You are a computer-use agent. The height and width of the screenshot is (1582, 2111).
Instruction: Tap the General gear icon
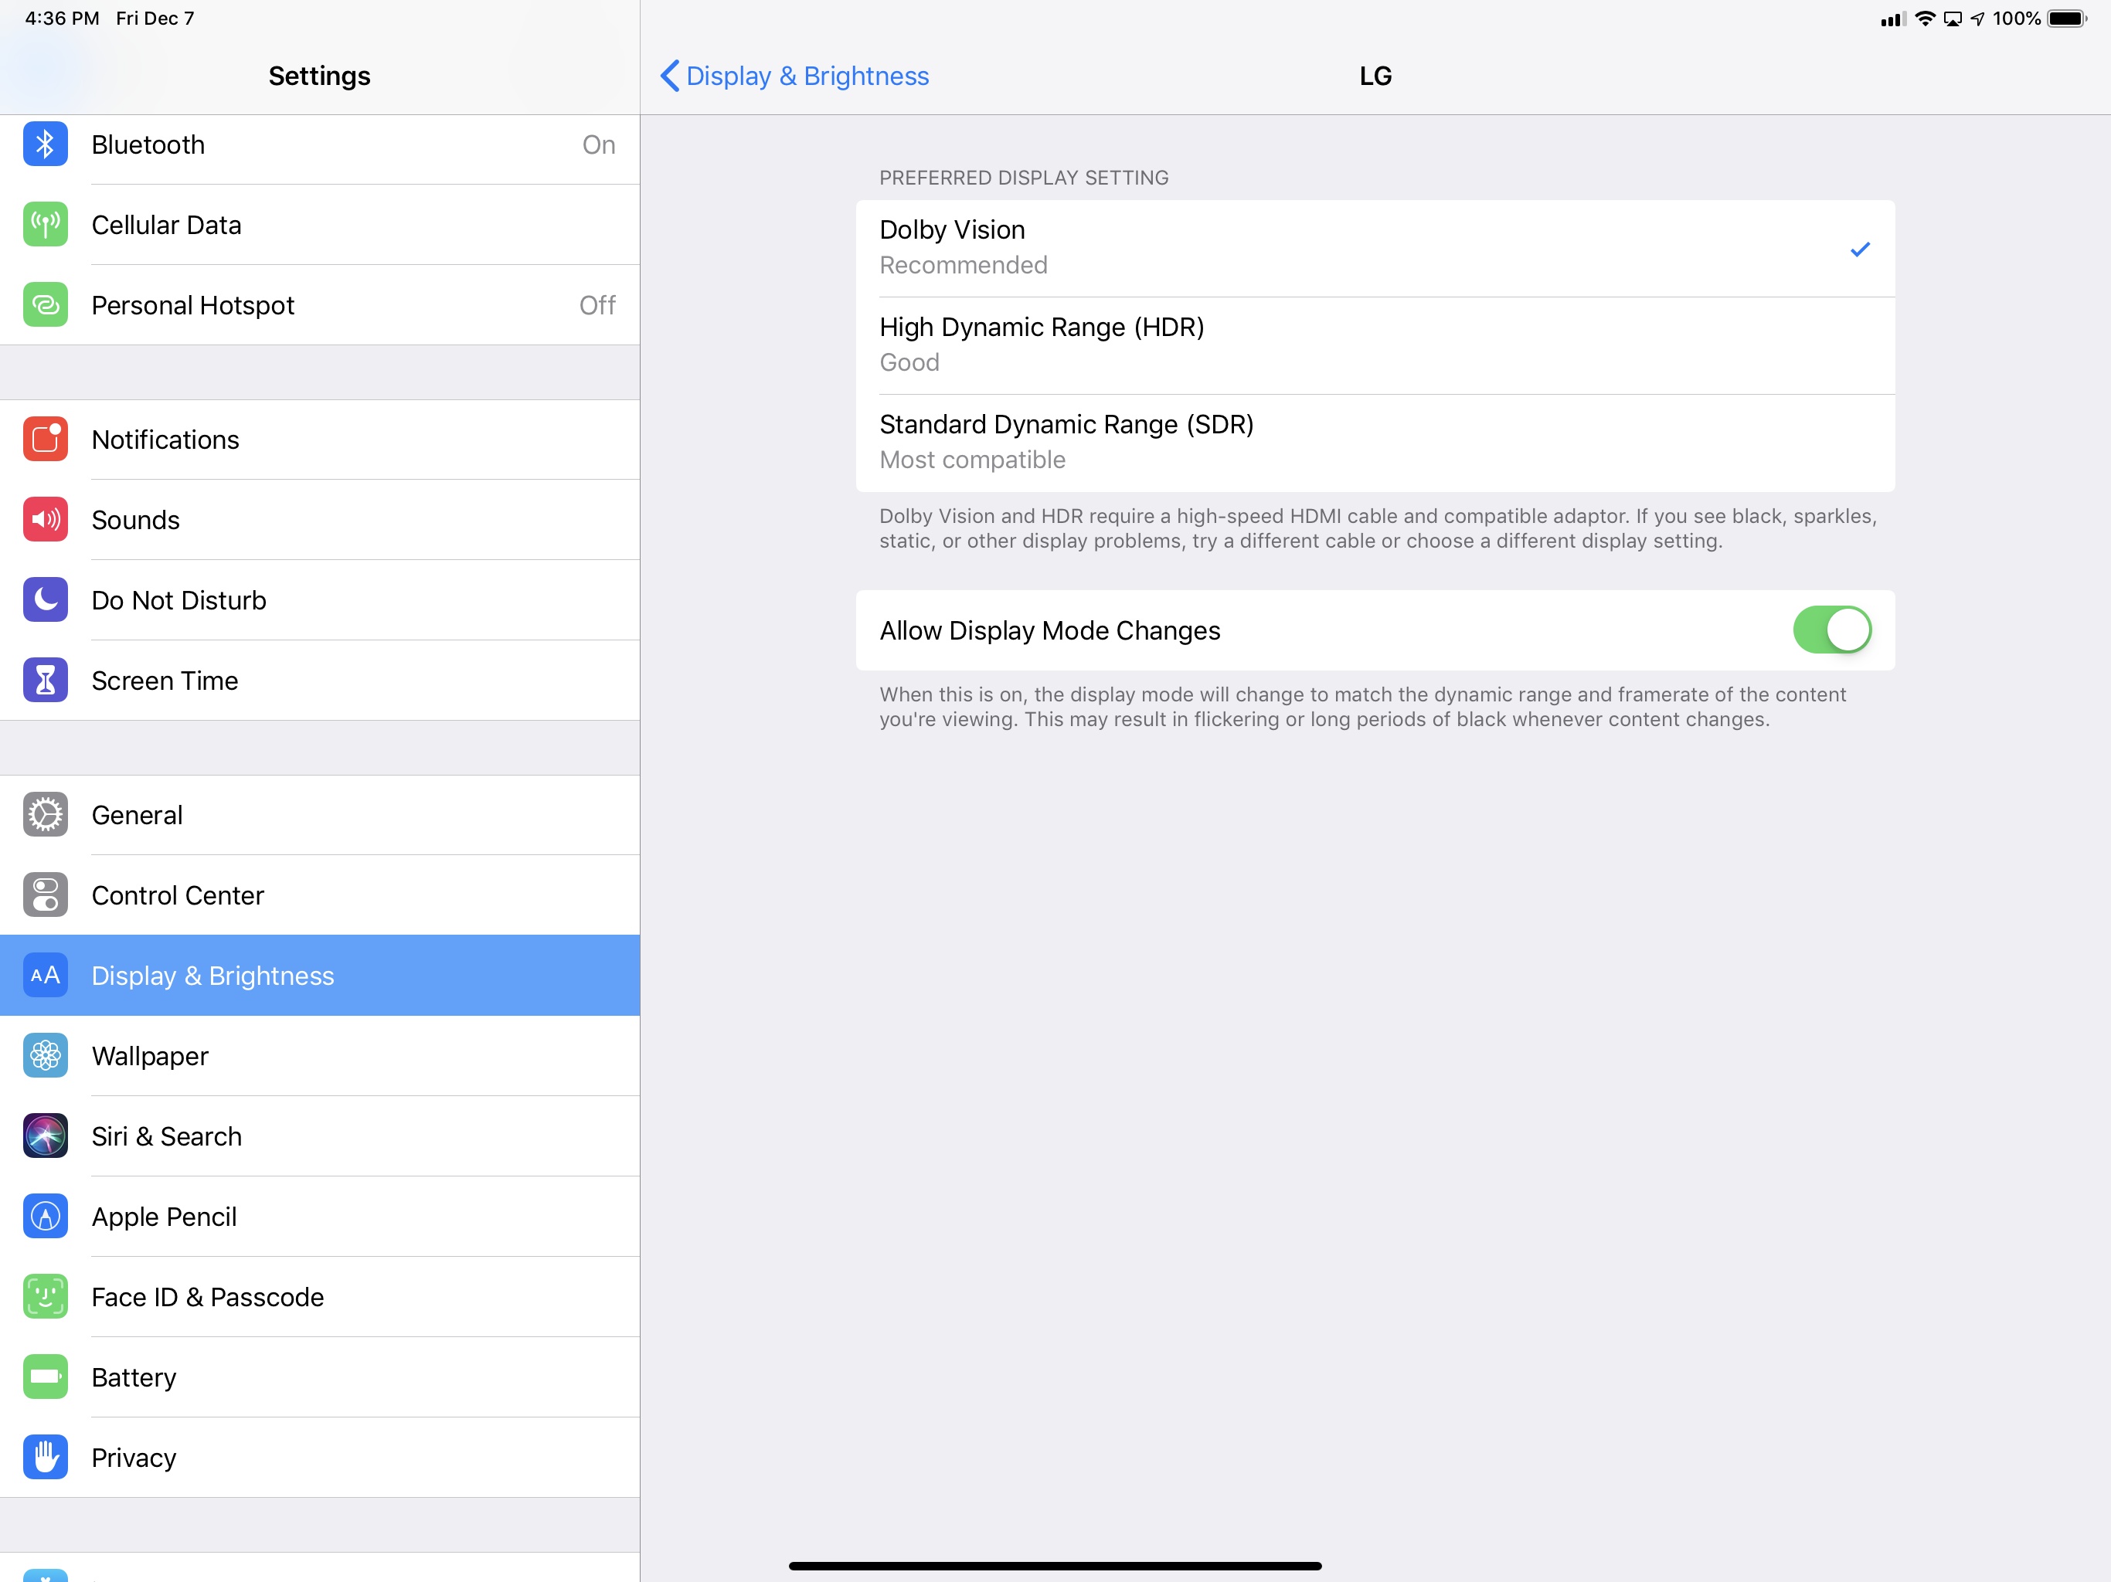tap(45, 815)
